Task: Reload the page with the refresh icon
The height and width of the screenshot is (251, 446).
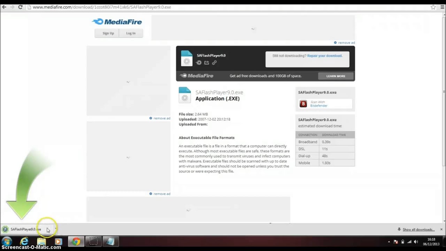Action: tap(20, 7)
